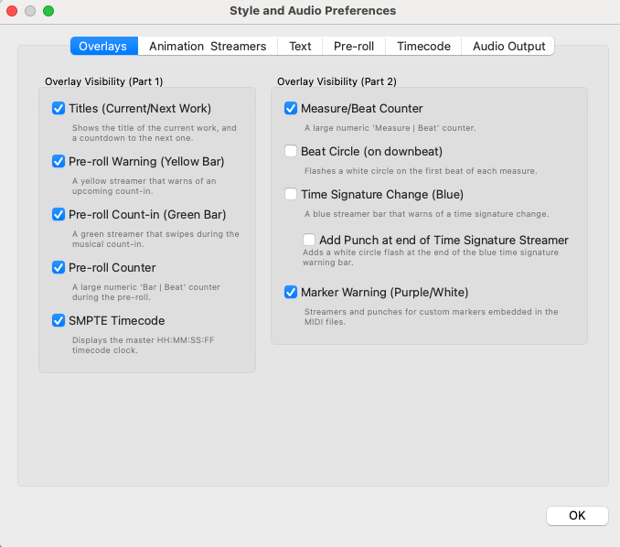Click the OK button

click(x=577, y=515)
